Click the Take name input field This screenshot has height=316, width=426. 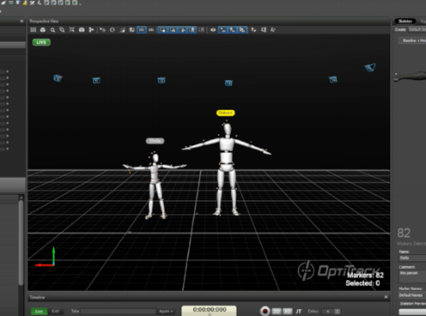(x=118, y=311)
